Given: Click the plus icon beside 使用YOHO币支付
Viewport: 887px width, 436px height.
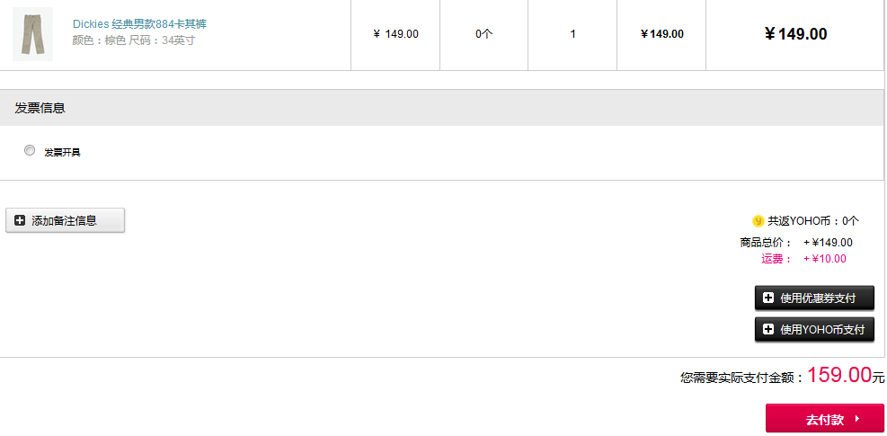Looking at the screenshot, I should pos(768,330).
